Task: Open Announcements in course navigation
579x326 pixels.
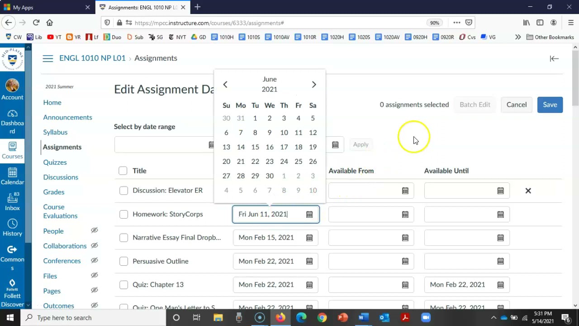Action: click(67, 117)
